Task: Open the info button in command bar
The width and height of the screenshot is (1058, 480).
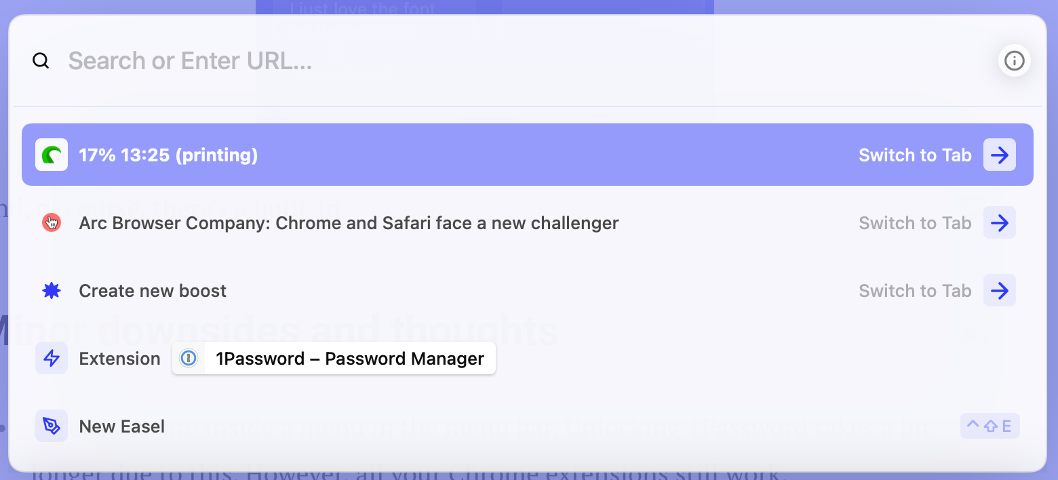Action: pos(1014,61)
